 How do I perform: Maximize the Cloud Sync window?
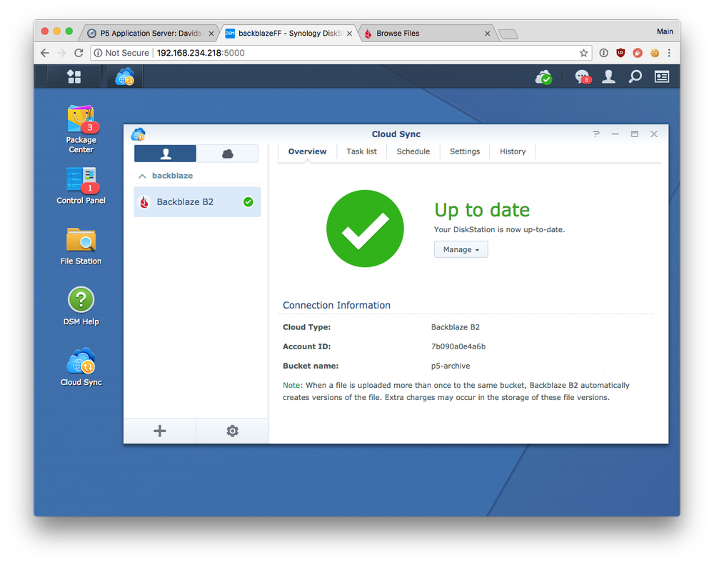[x=634, y=134]
